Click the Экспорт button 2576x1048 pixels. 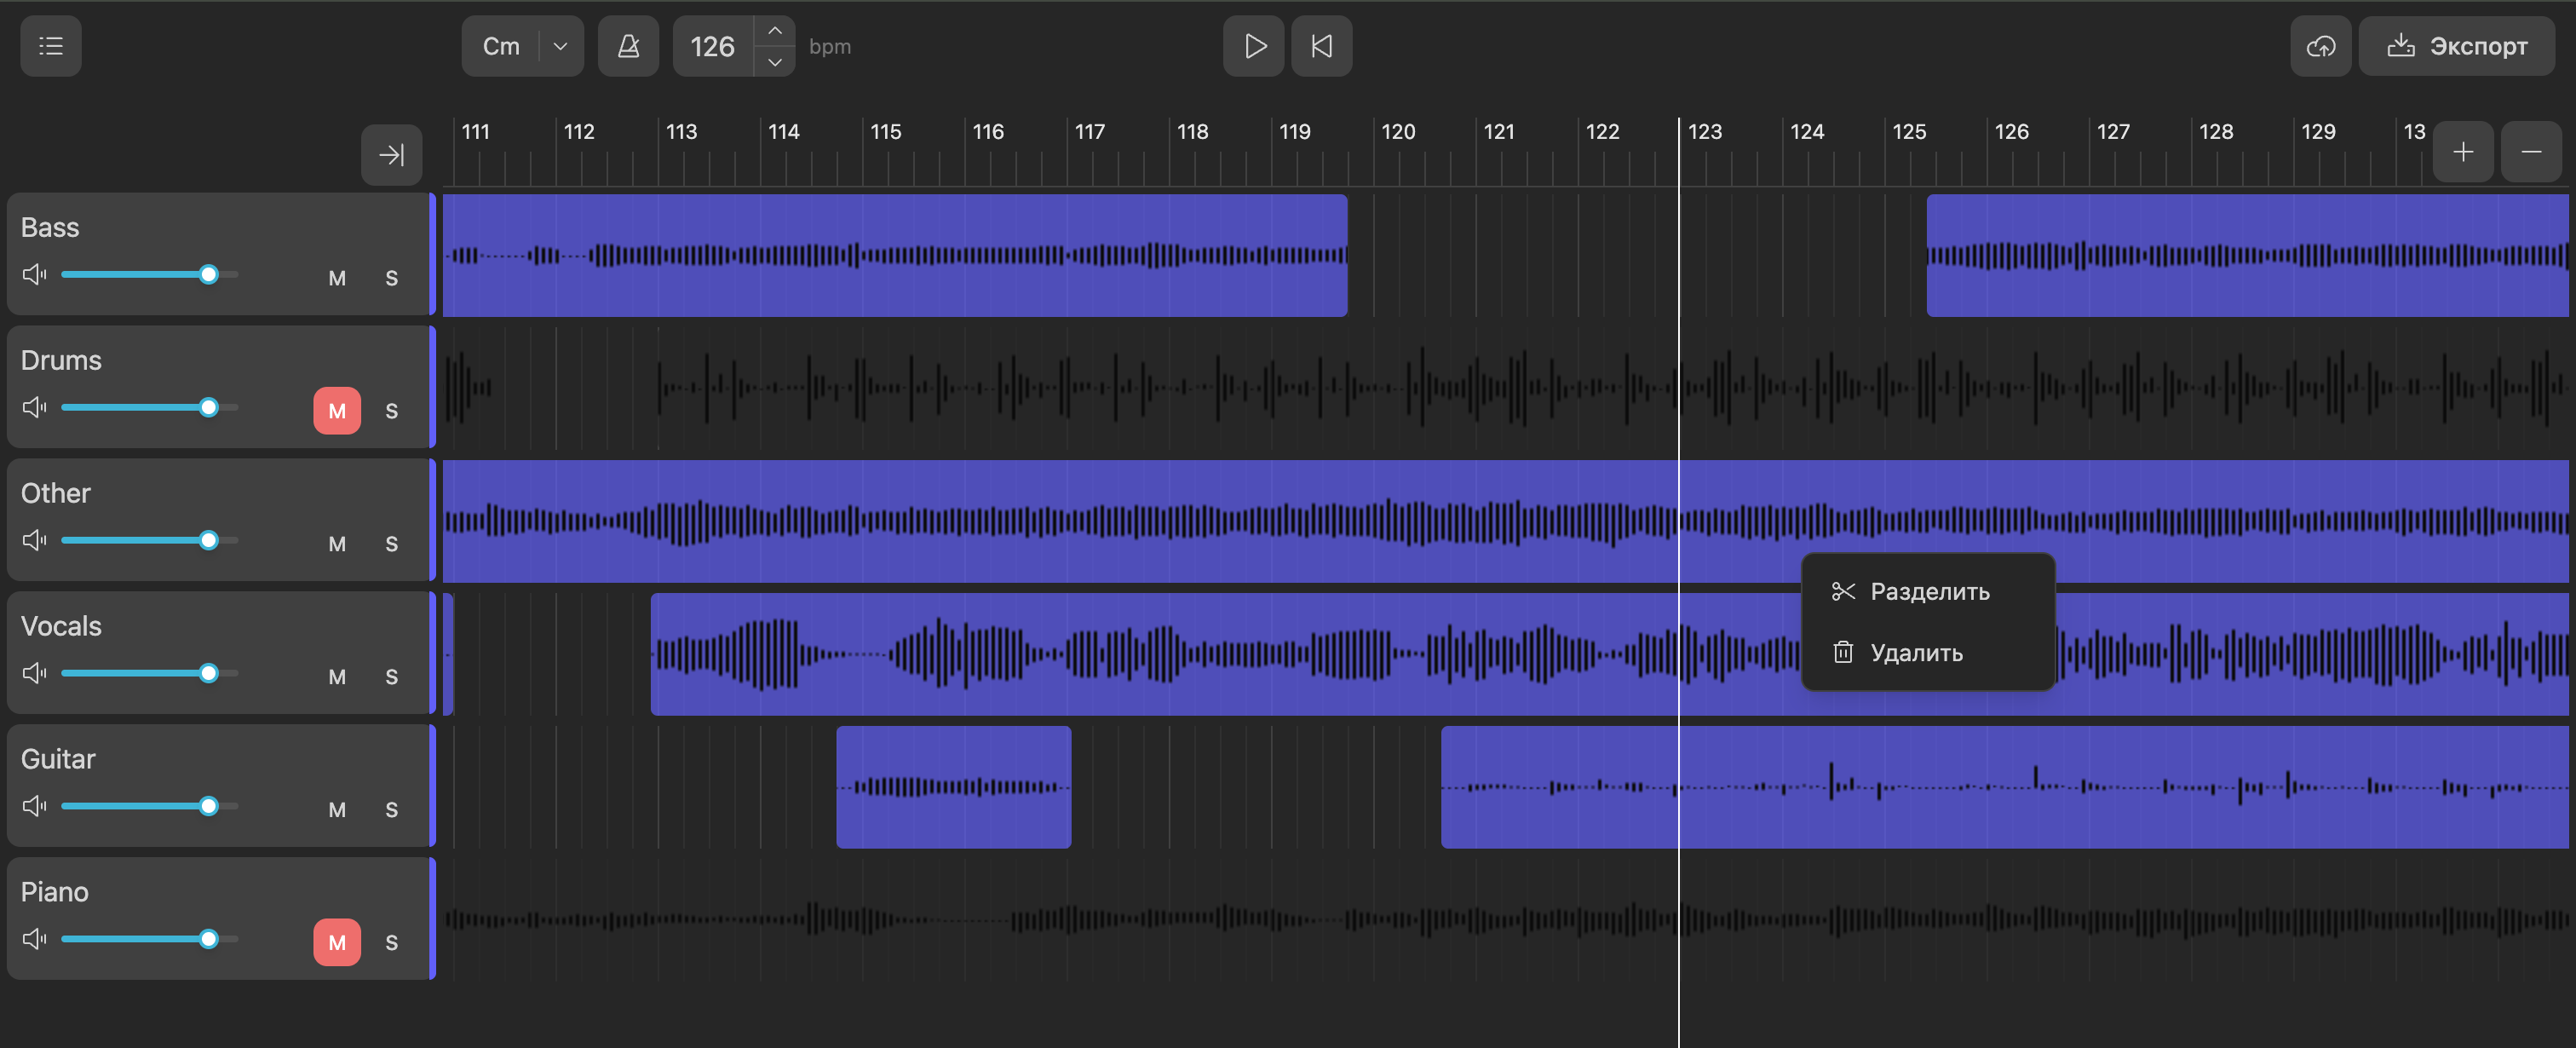coord(2458,46)
